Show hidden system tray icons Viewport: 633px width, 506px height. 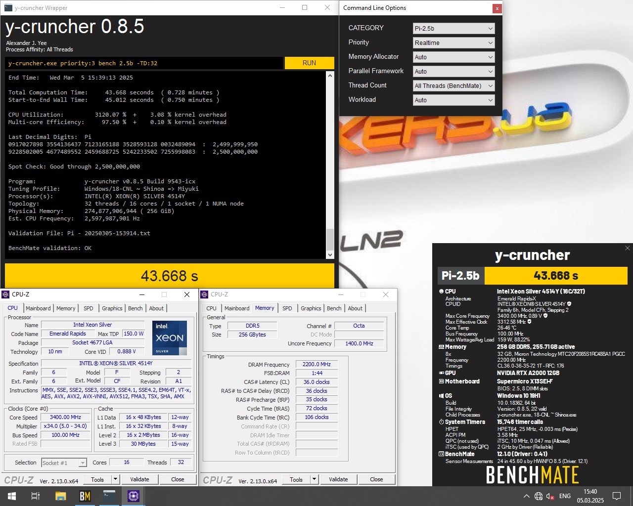point(526,496)
